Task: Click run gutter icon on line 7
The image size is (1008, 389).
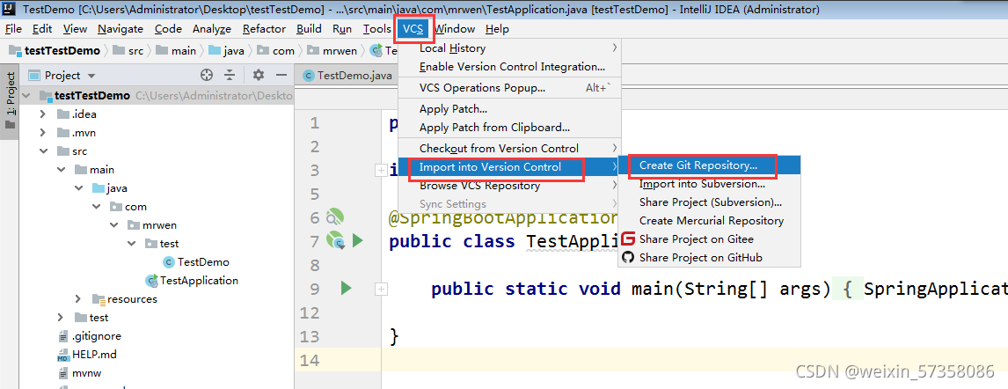Action: pos(357,241)
